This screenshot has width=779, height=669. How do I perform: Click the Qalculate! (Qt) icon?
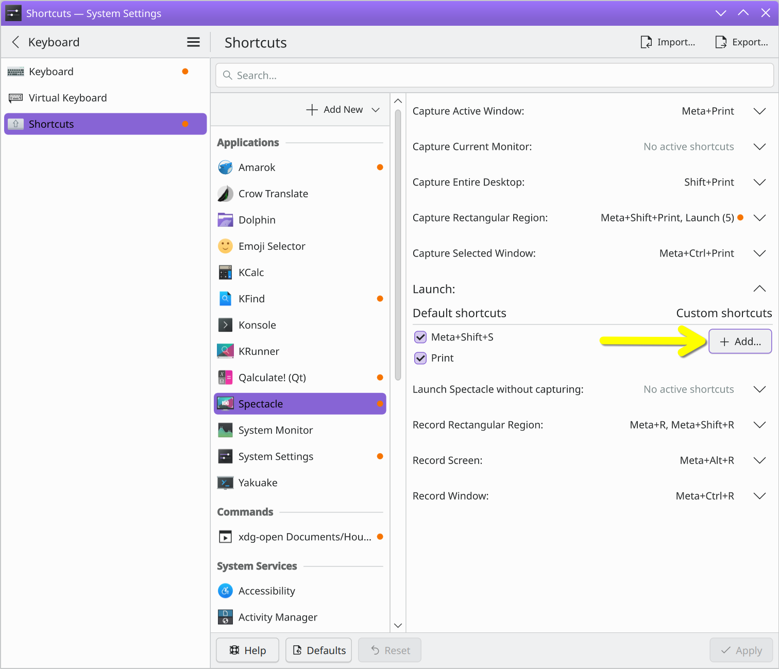225,378
